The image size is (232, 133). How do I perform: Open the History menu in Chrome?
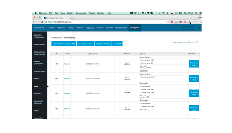click(x=70, y=13)
